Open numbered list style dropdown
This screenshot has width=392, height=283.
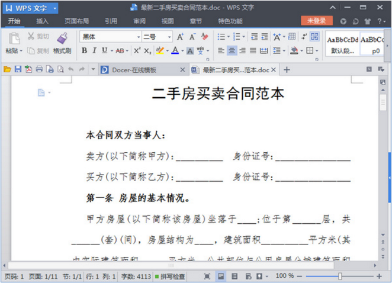tap(243, 37)
